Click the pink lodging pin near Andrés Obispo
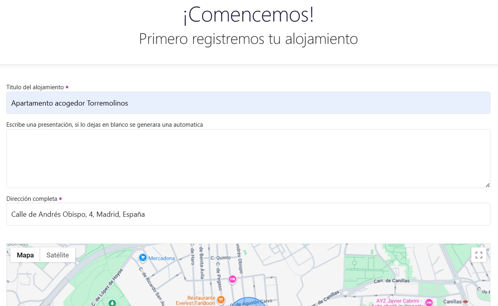Image resolution: width=498 pixels, height=306 pixels. pos(232,280)
